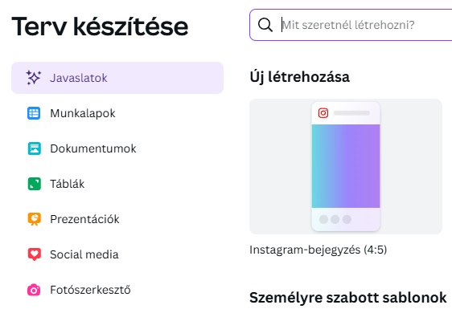
Task: Click the pink camera Fotószerkesztő icon
Action: coord(34,290)
